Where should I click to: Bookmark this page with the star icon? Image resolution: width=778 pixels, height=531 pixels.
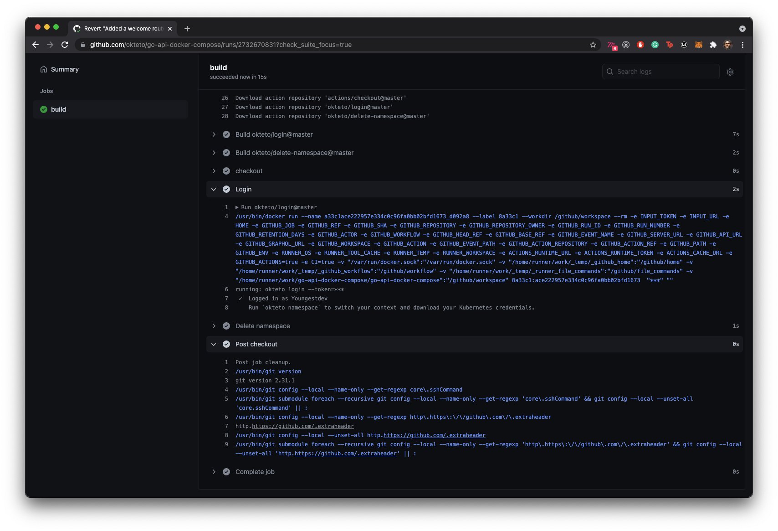[593, 45]
